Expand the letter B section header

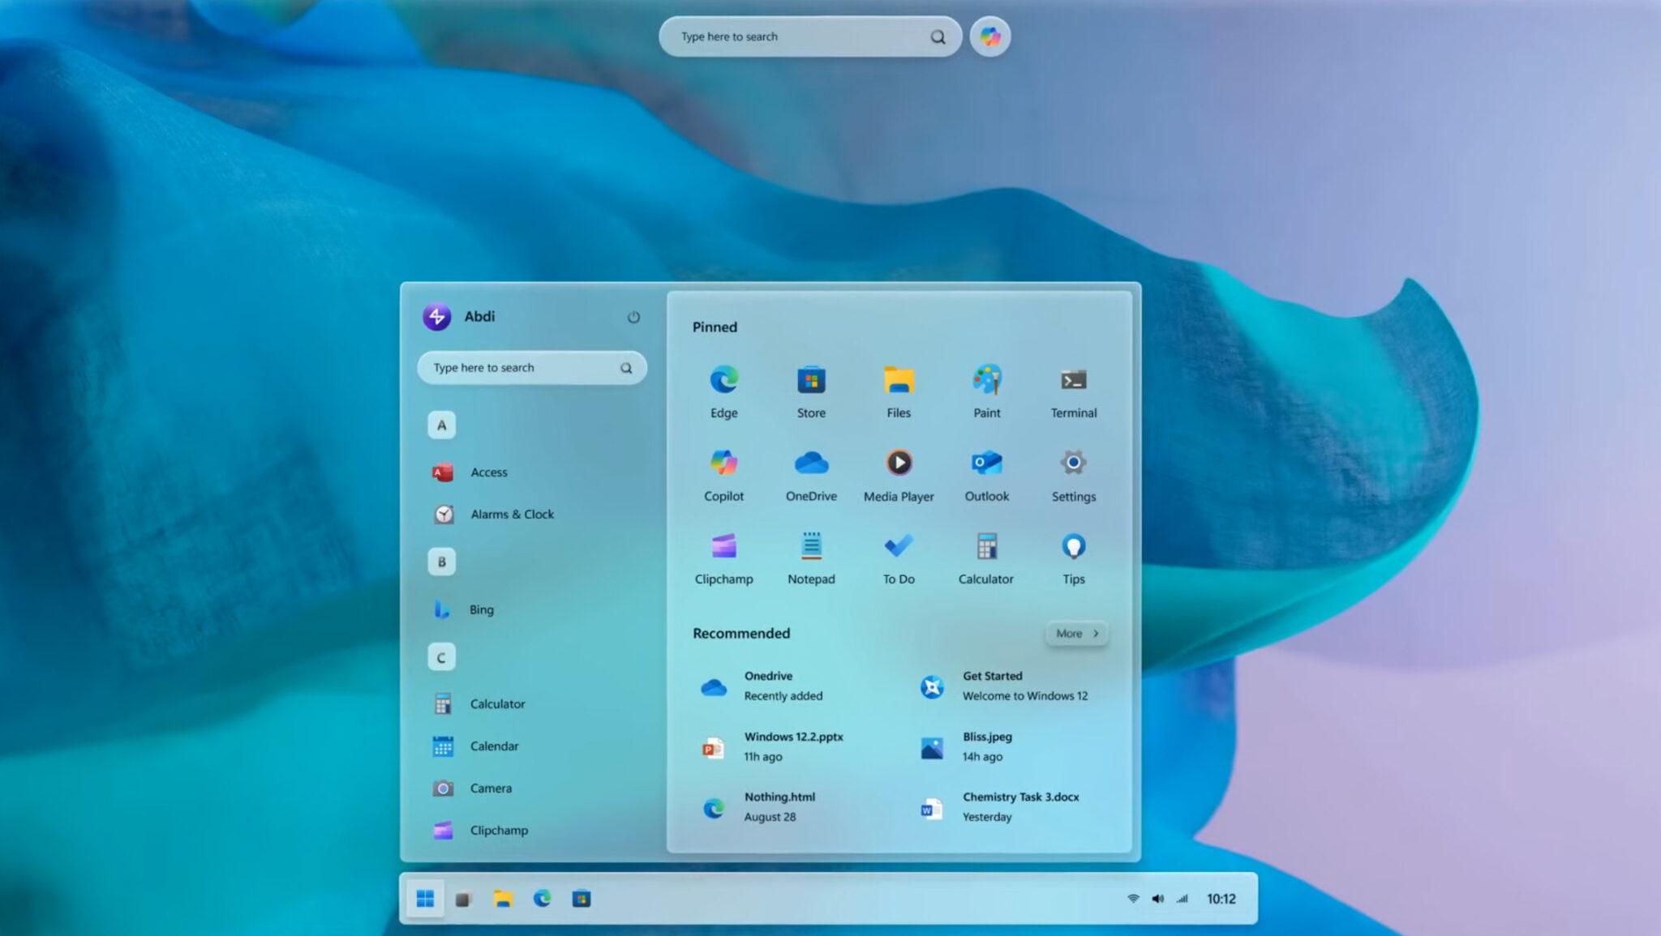click(x=441, y=562)
